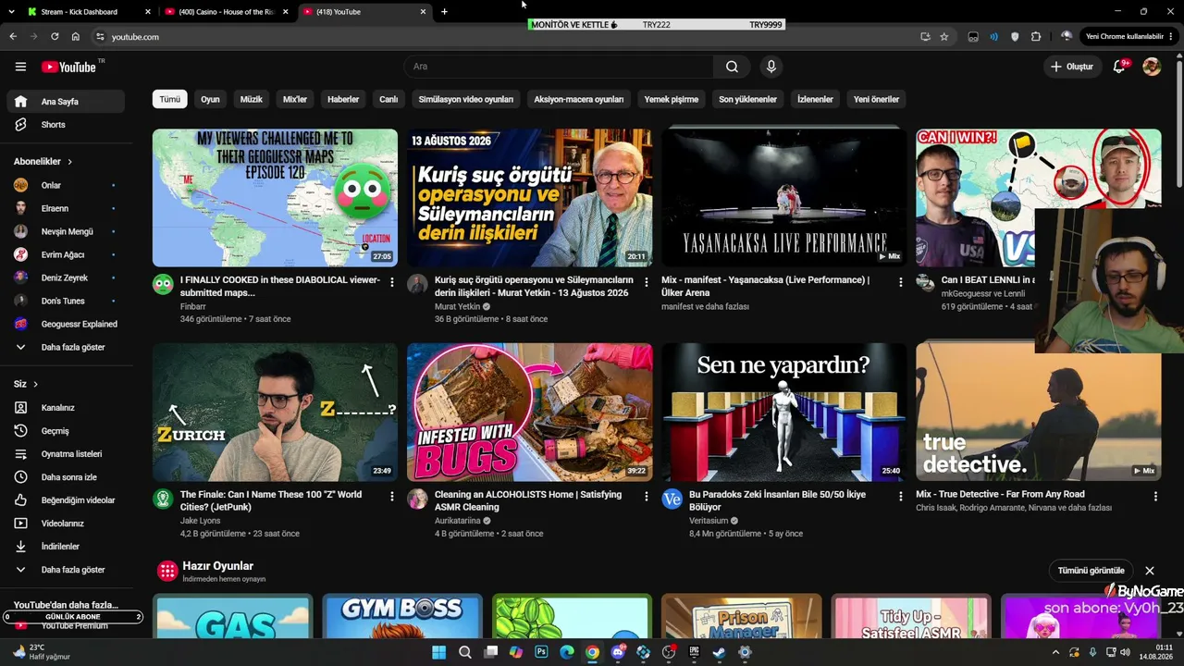The height and width of the screenshot is (666, 1184).
Task: Open Shorts from the sidebar
Action: coord(65,125)
